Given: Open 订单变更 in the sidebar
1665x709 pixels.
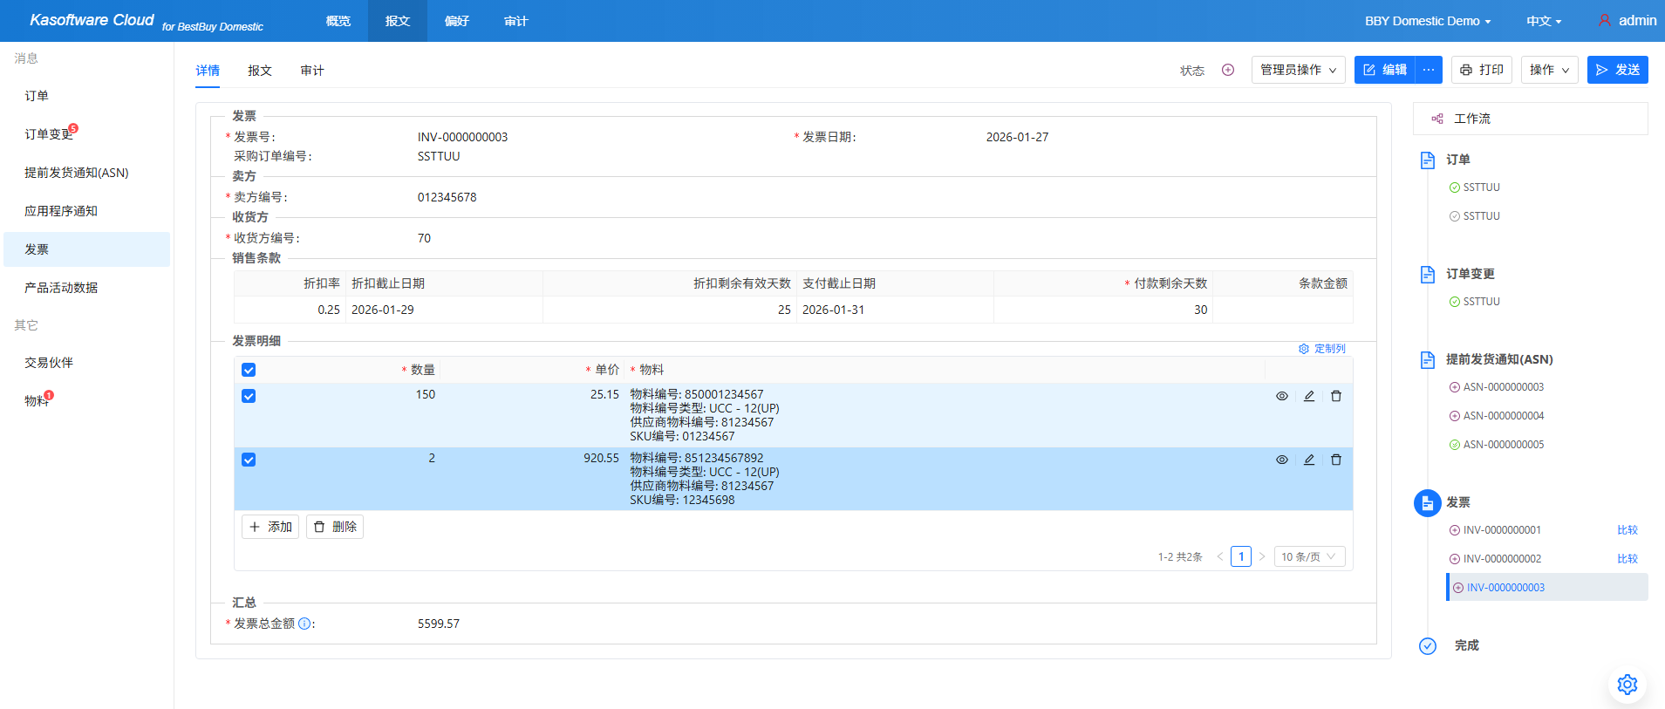Looking at the screenshot, I should [86, 134].
